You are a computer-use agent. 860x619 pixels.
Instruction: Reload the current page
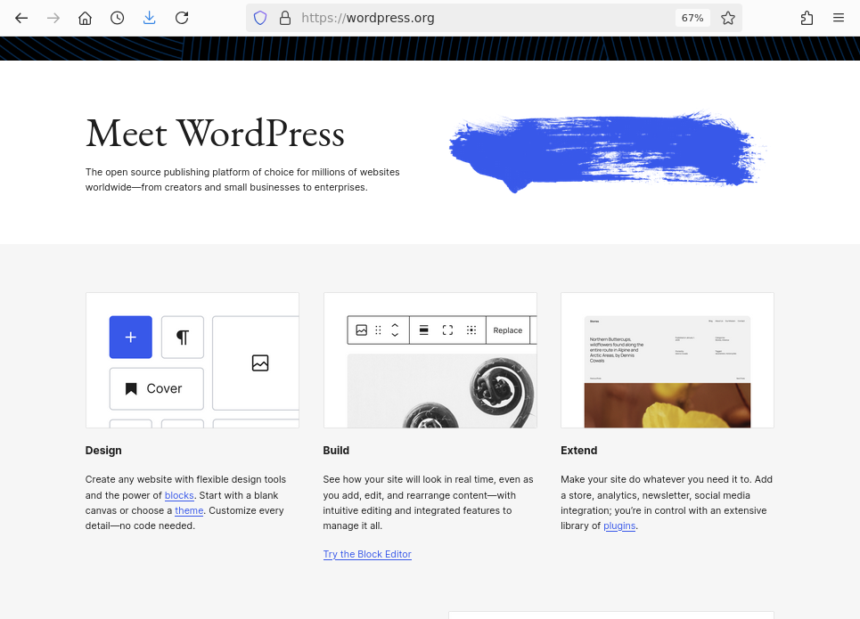click(182, 18)
